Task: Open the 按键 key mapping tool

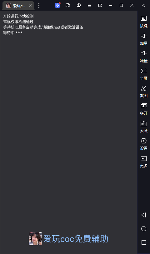Action: (x=144, y=22)
